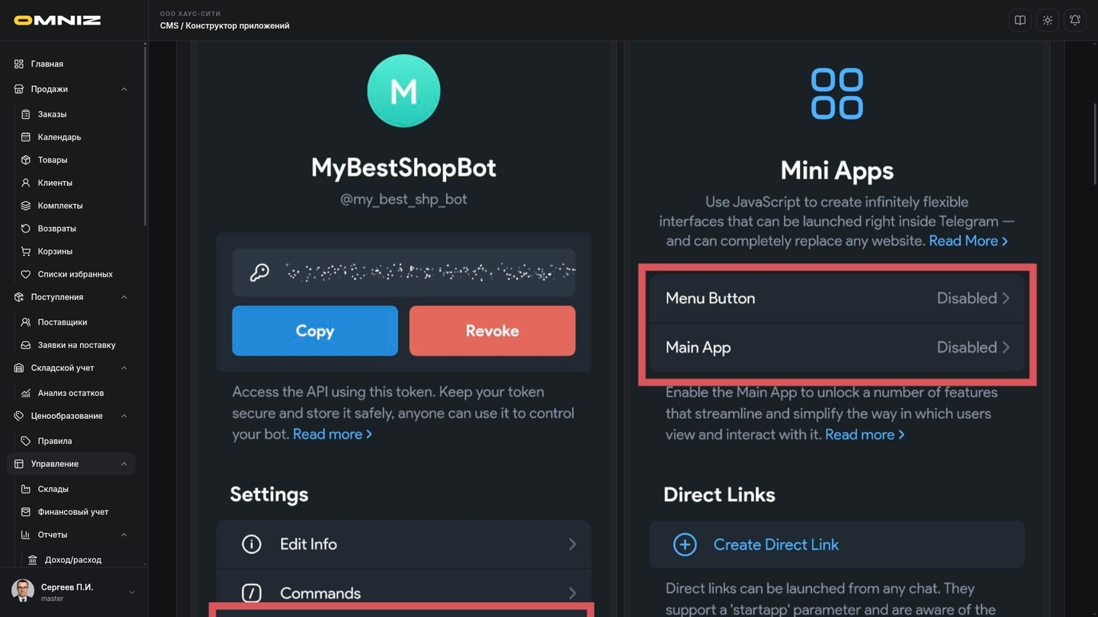
Task: Click the Анализ остатков chart icon
Action: tap(26, 393)
